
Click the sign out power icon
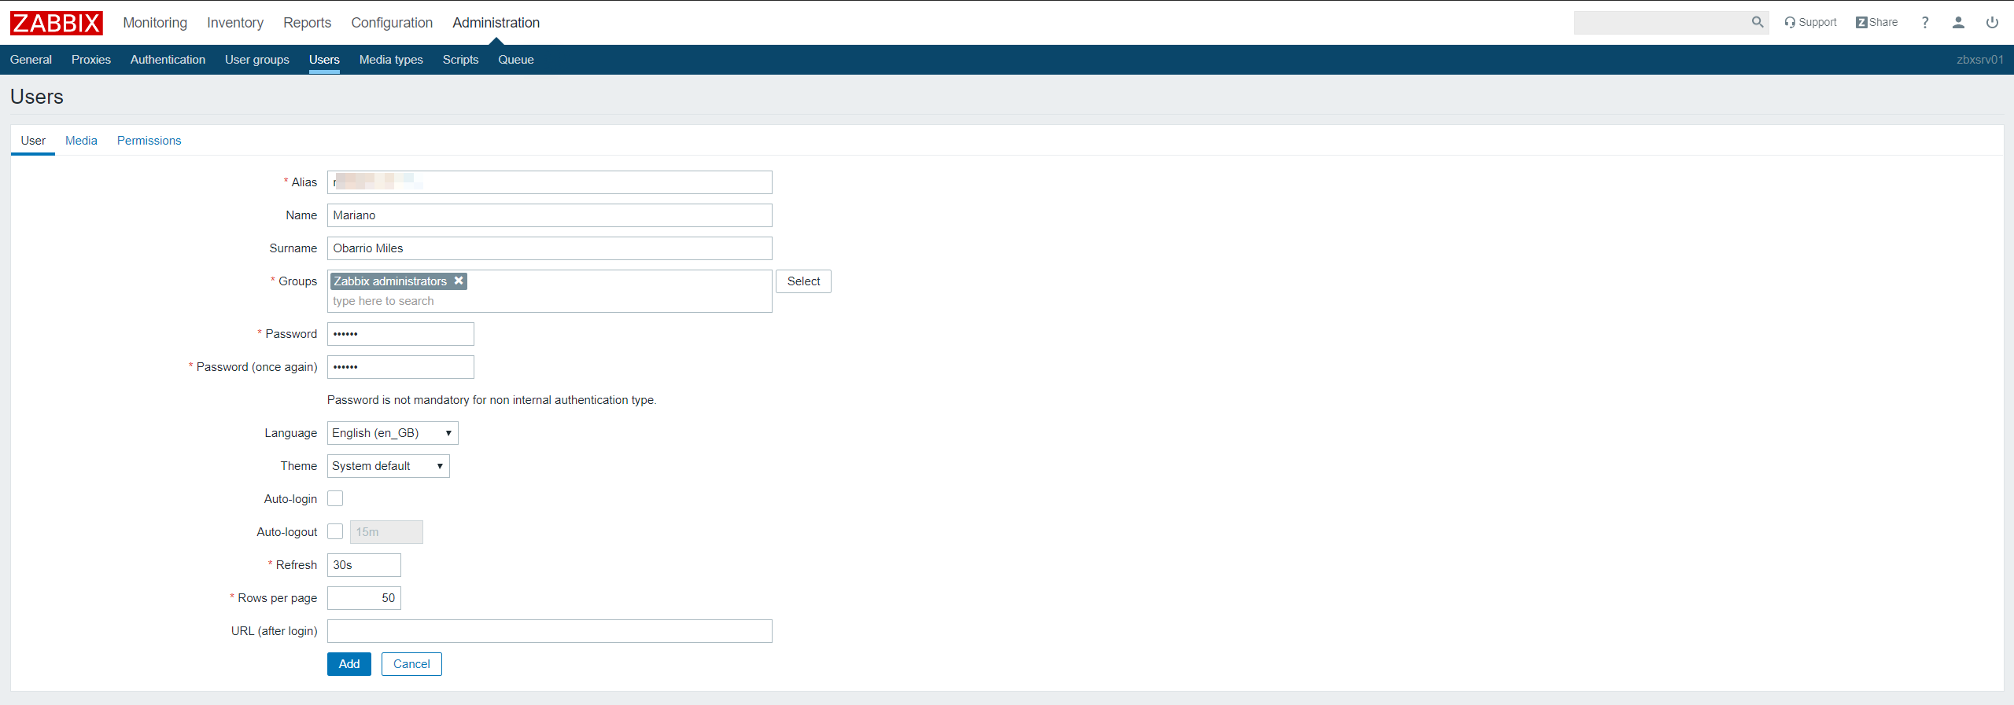coord(1992,23)
